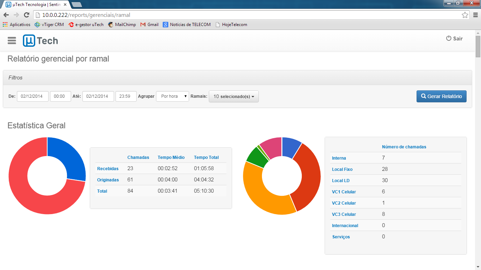481x270 pixels.
Task: Click the Filtros panel header
Action: [x=237, y=78]
